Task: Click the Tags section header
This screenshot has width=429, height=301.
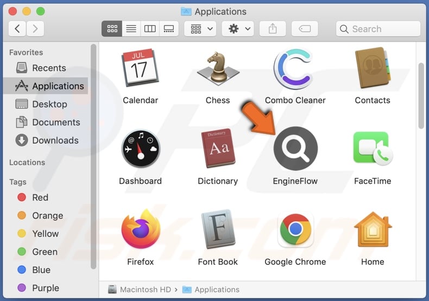Action: 18,182
